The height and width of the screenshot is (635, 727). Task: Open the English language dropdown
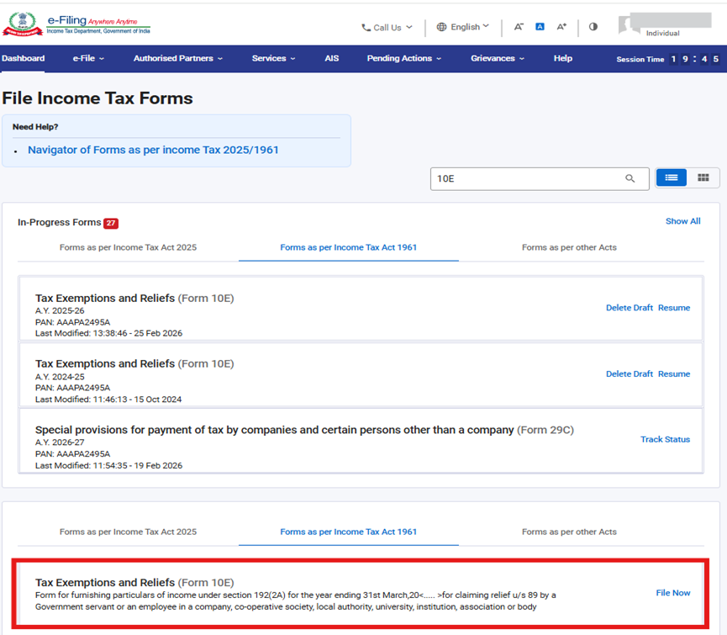463,27
